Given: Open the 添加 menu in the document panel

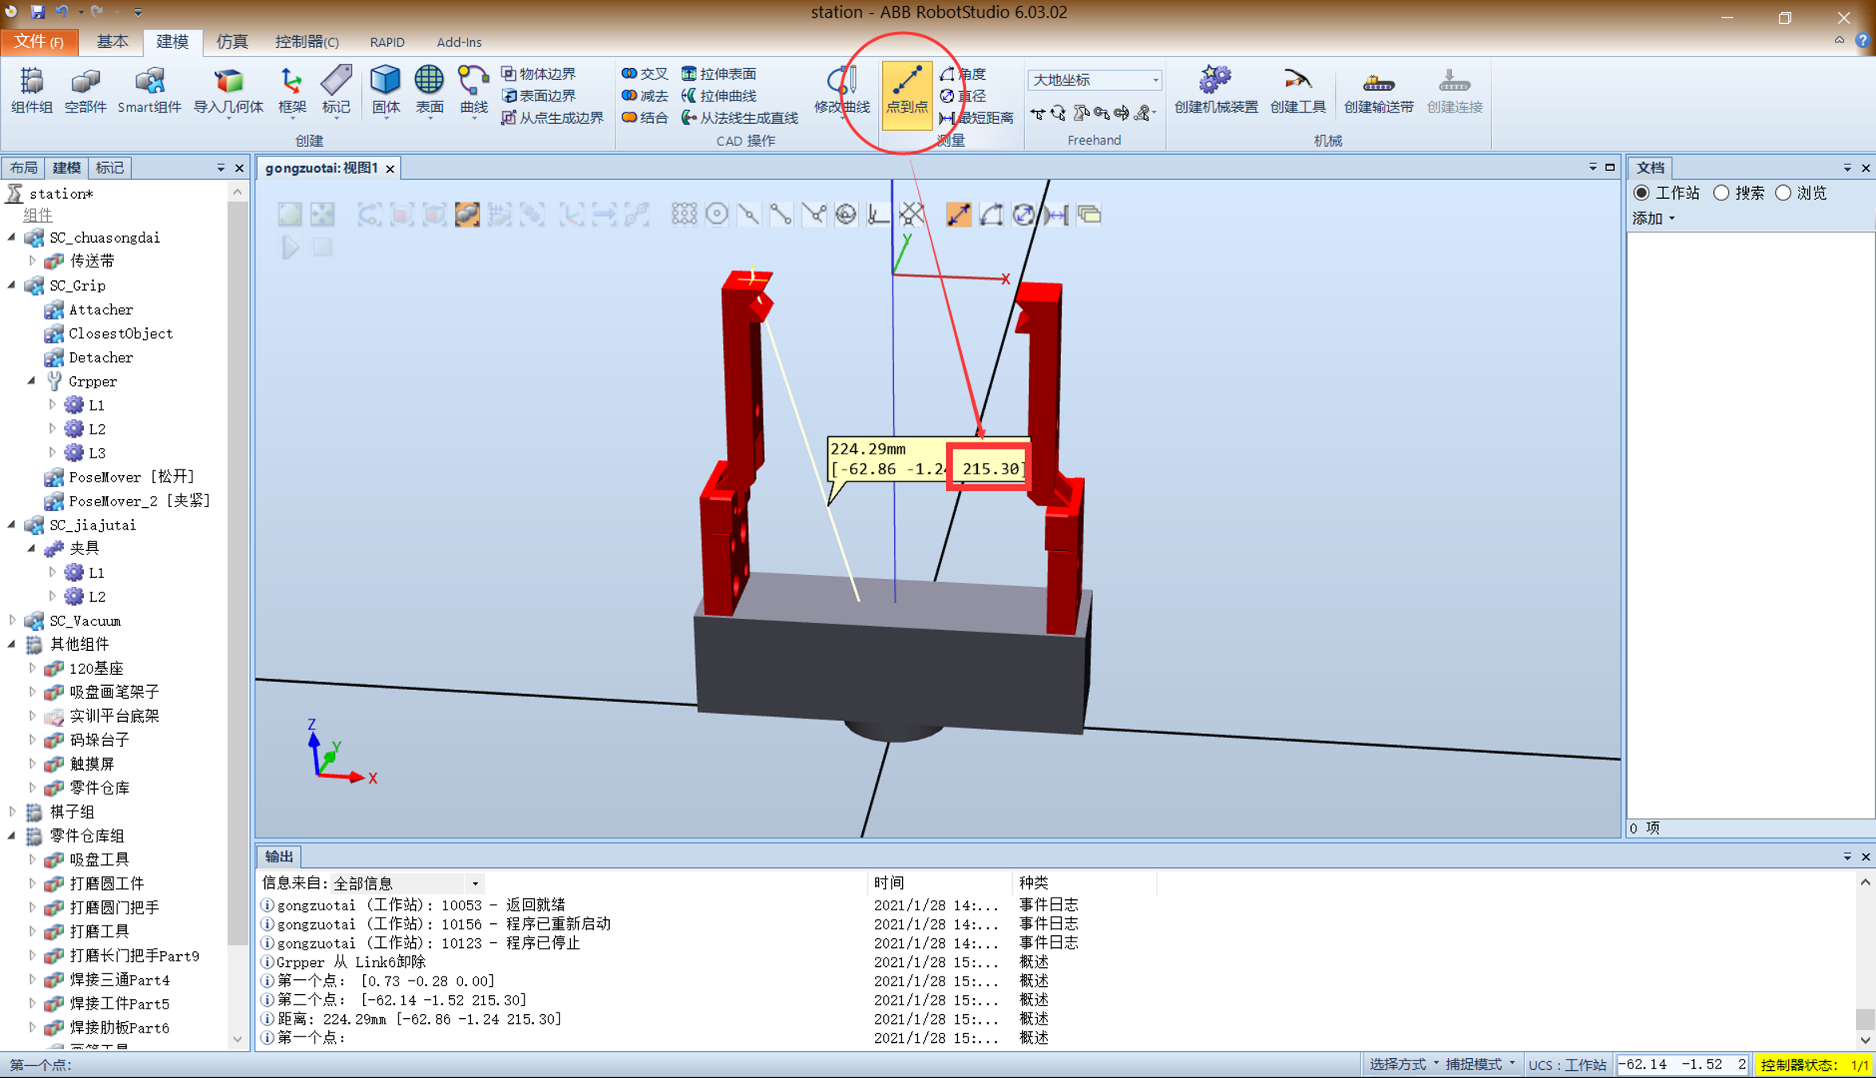Looking at the screenshot, I should tap(1653, 217).
